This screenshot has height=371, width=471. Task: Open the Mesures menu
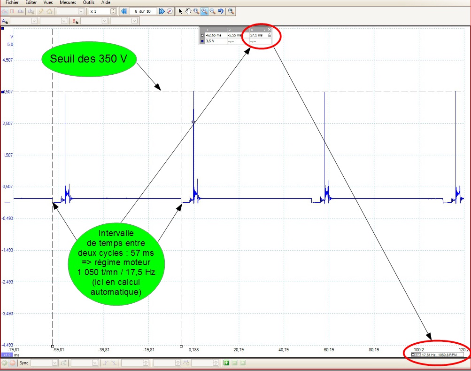68,2
